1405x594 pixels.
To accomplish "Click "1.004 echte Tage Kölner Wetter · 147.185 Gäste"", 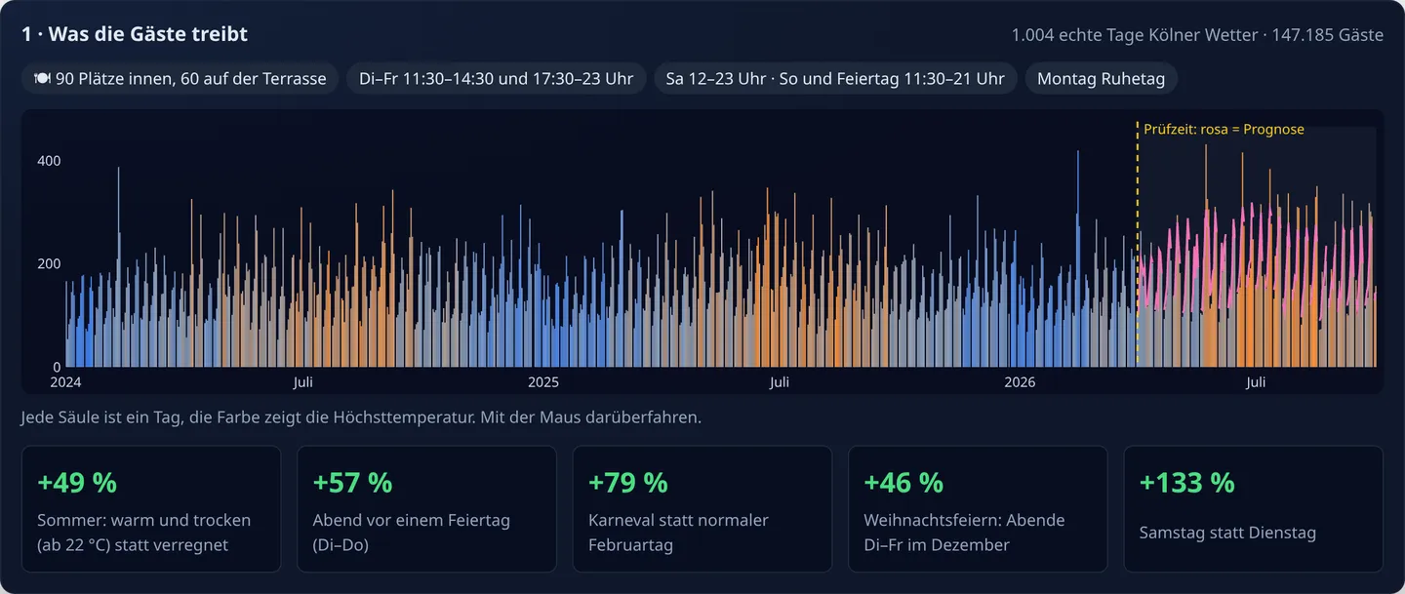I will (1197, 35).
